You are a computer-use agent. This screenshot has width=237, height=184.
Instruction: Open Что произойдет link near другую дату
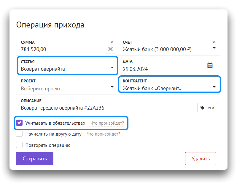103,134
